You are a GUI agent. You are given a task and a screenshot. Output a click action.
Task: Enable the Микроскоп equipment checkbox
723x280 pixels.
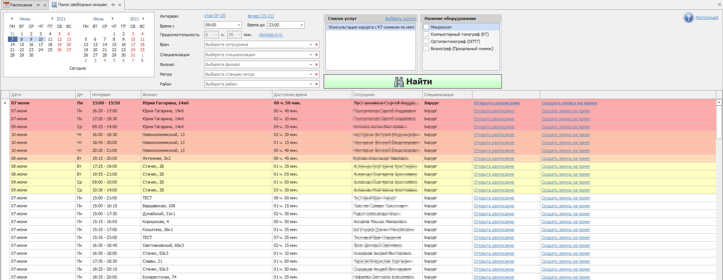pyautogui.click(x=426, y=27)
